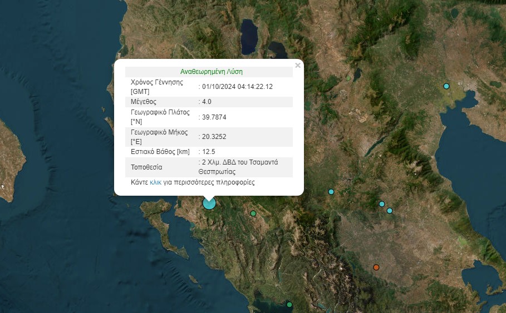Click the location text mentioning Τσαμαντά Θεσπρωτίας
This screenshot has width=506, height=313.
click(239, 167)
